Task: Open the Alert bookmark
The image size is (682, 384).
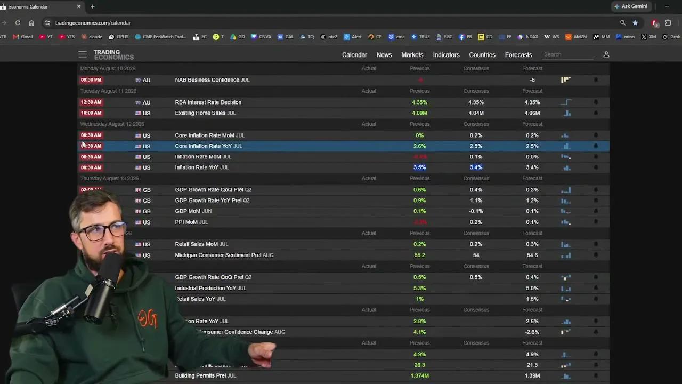Action: (x=353, y=37)
